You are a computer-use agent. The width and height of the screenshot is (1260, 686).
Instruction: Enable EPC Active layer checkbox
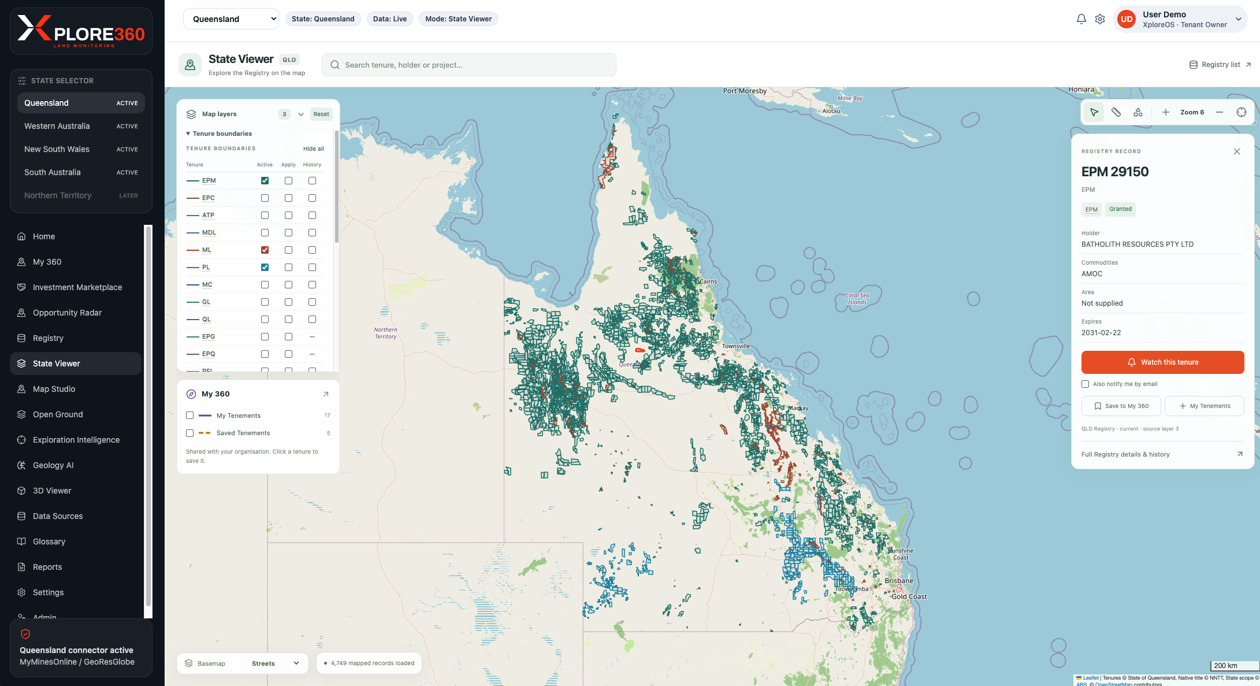tap(265, 198)
